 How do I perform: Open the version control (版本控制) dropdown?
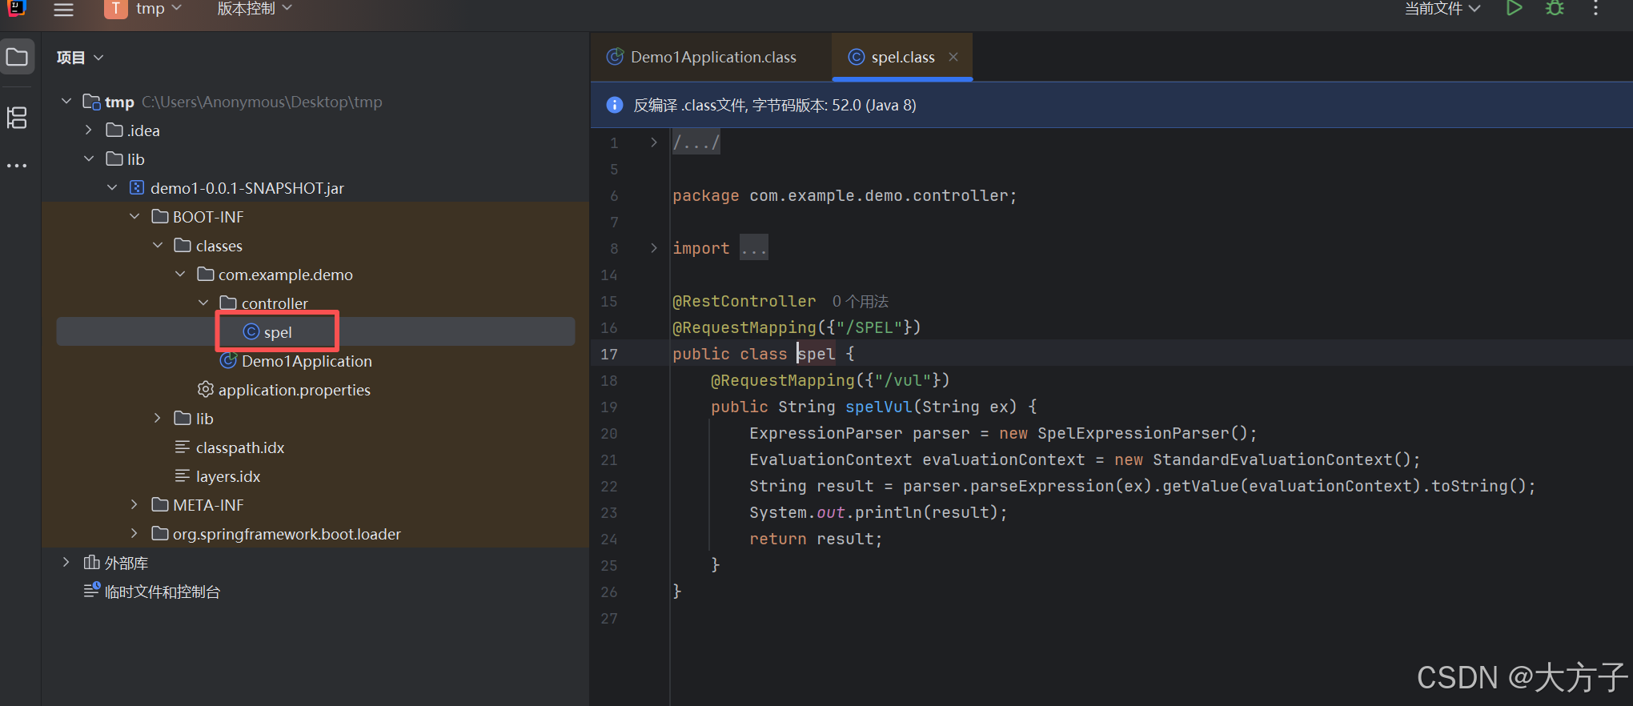click(x=255, y=9)
